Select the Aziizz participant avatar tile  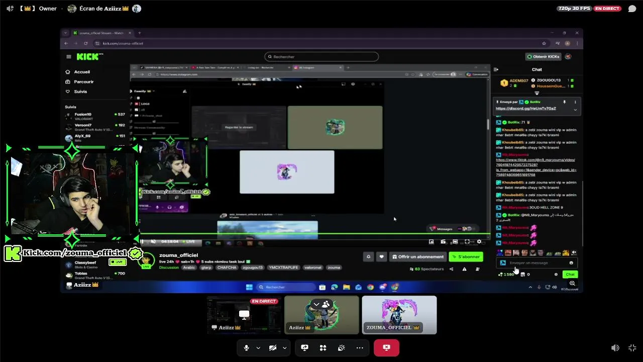click(x=321, y=315)
